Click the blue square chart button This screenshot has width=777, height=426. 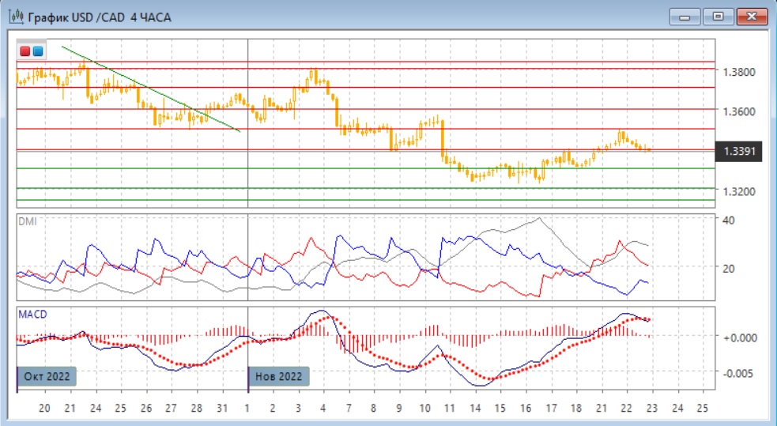coord(38,51)
